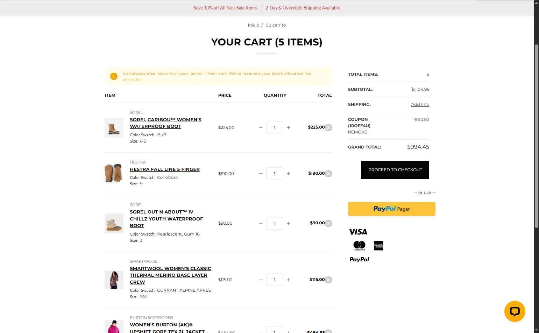
Task: Click the SOREL brand label above Caribou boot
Action: pyautogui.click(x=136, y=113)
